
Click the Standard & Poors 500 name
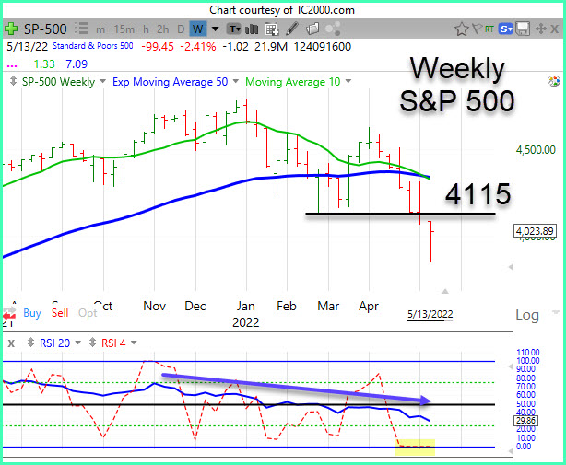point(93,46)
